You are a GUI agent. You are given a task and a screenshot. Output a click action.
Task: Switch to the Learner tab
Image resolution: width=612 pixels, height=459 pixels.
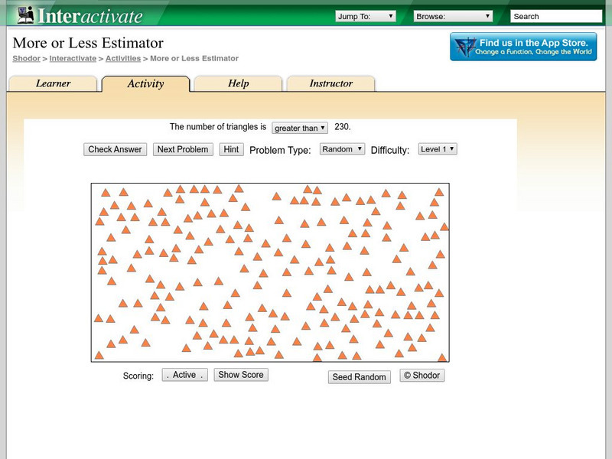(x=53, y=83)
